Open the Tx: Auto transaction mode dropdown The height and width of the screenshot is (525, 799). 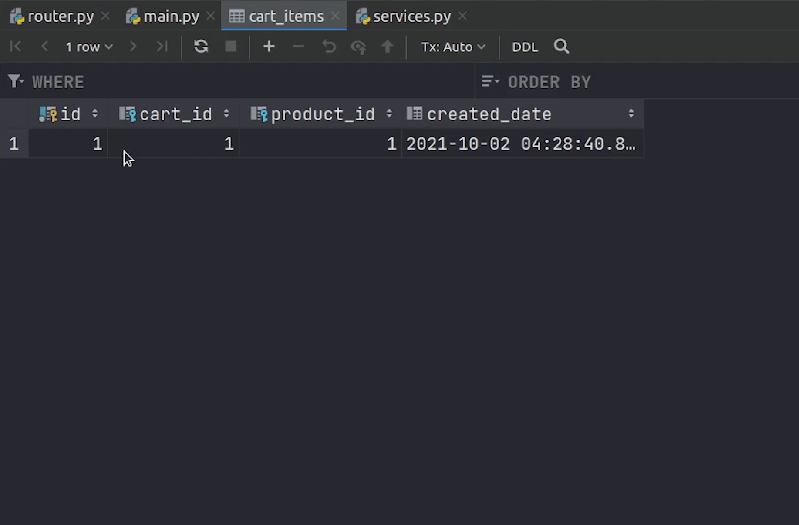(453, 47)
